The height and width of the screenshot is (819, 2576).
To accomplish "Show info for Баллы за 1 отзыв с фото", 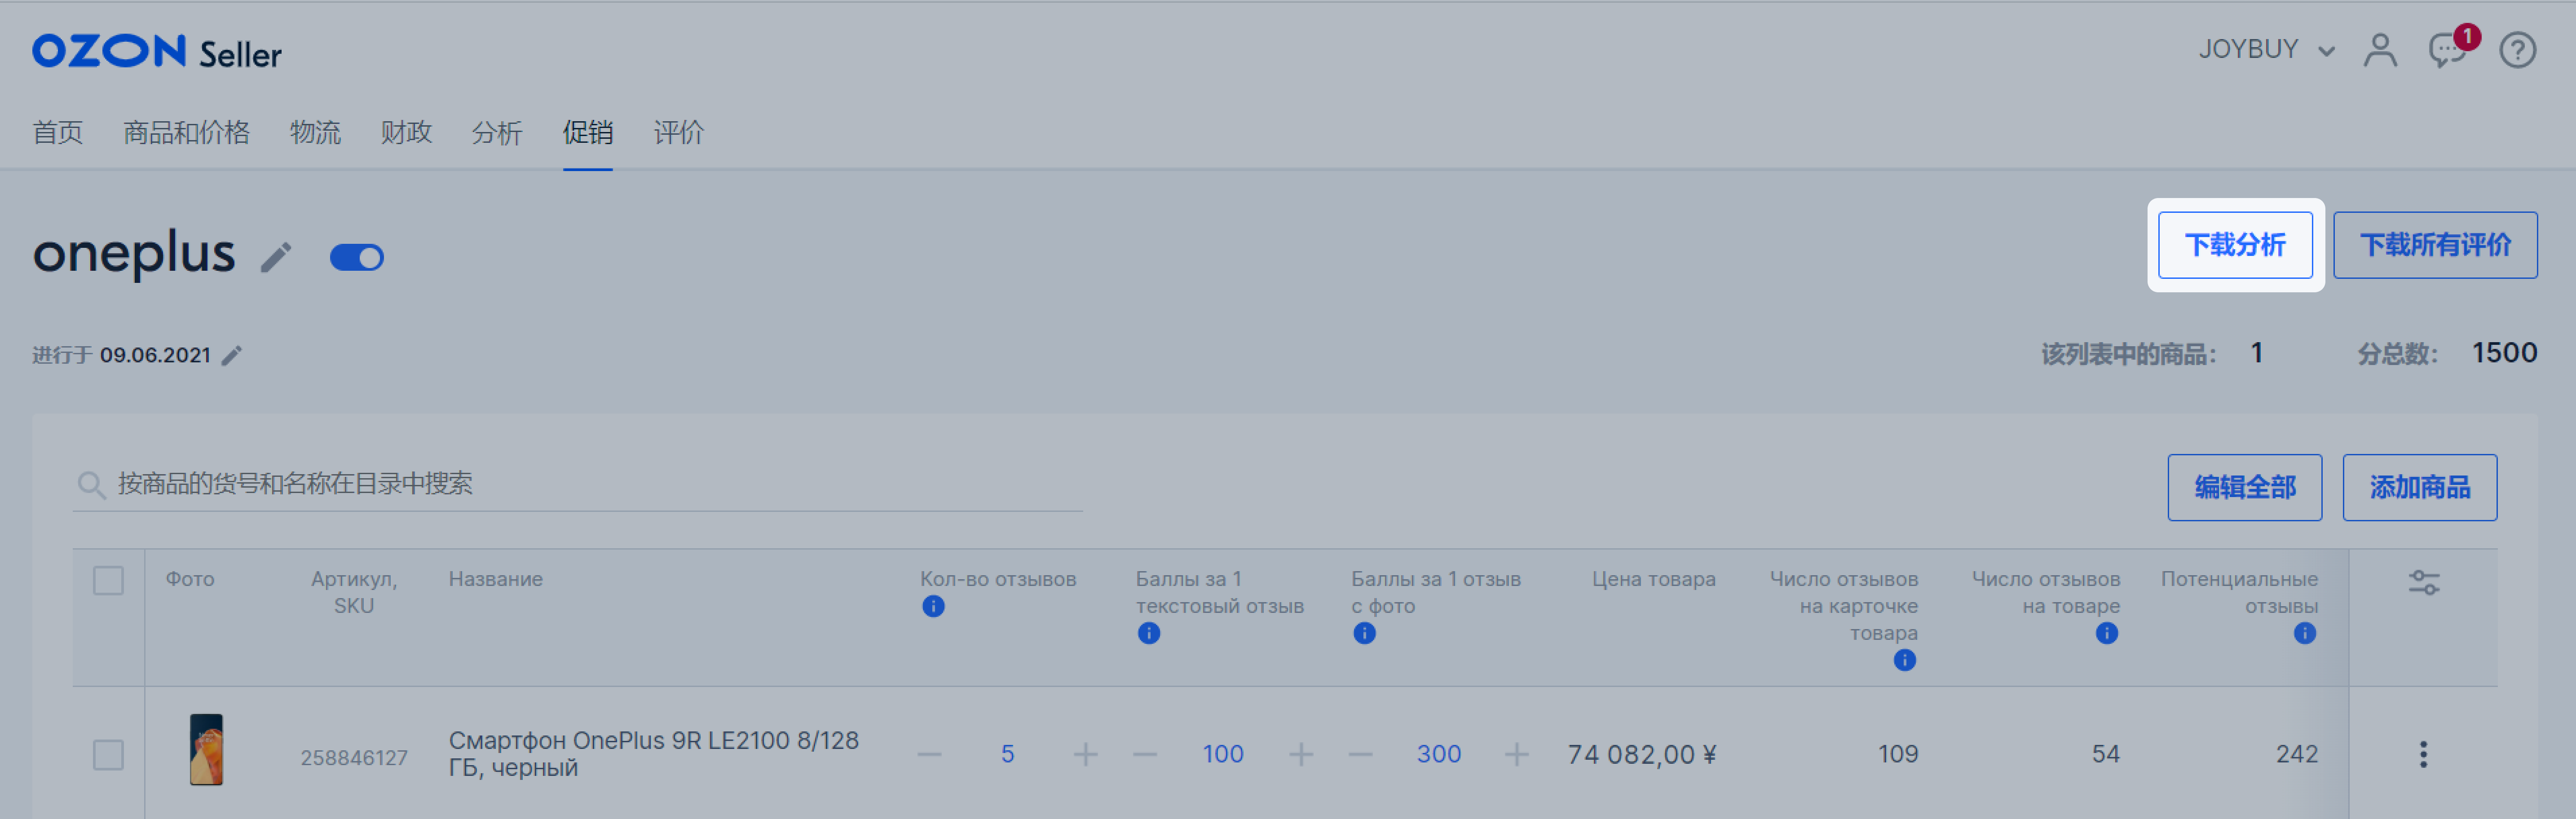I will tap(1364, 633).
